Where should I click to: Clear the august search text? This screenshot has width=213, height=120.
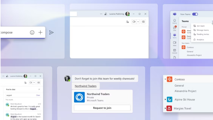(x=38, y=95)
